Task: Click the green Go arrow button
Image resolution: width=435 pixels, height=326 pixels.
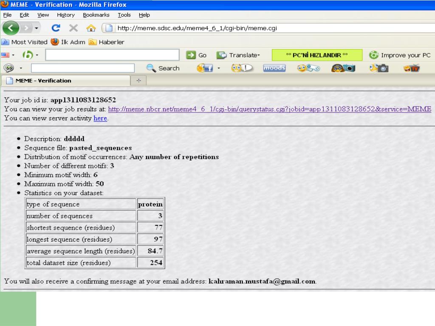Action: (196, 55)
